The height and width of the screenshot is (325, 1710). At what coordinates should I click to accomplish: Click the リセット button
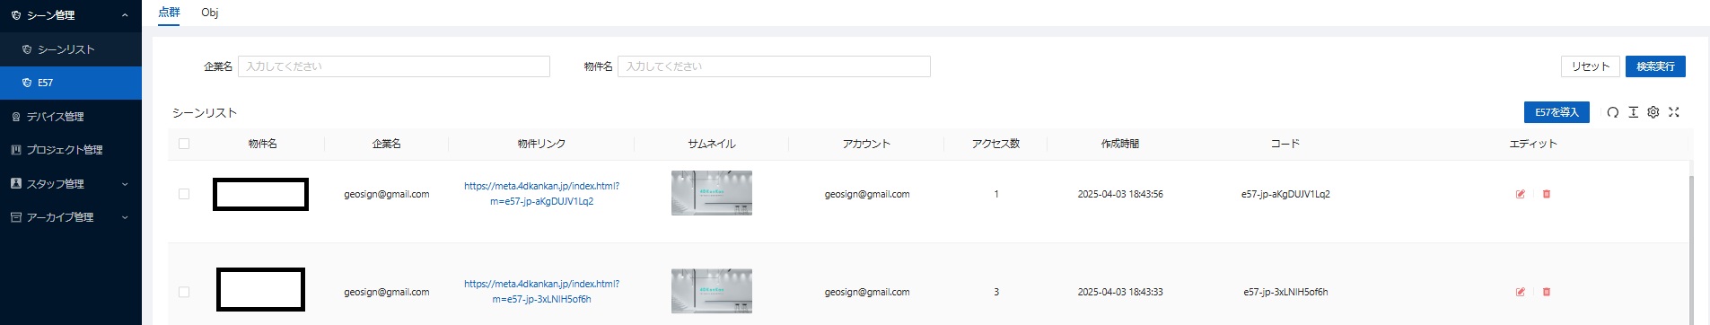[1591, 66]
